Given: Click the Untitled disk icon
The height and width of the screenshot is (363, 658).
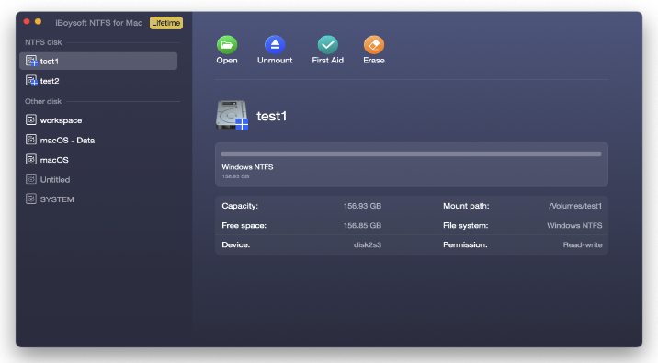Looking at the screenshot, I should [31, 179].
